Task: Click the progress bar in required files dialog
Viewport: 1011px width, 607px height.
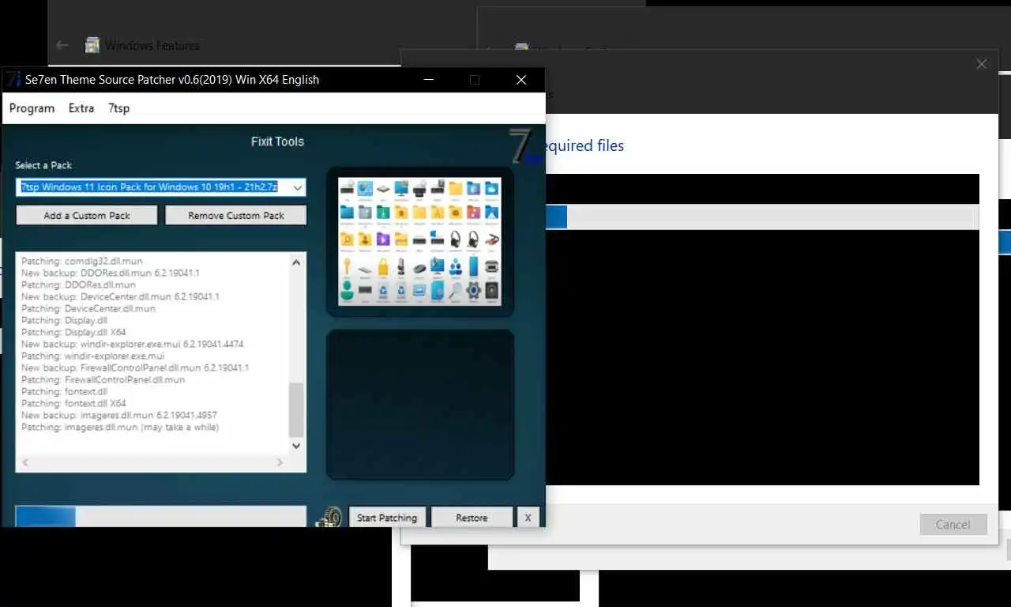Action: point(762,217)
